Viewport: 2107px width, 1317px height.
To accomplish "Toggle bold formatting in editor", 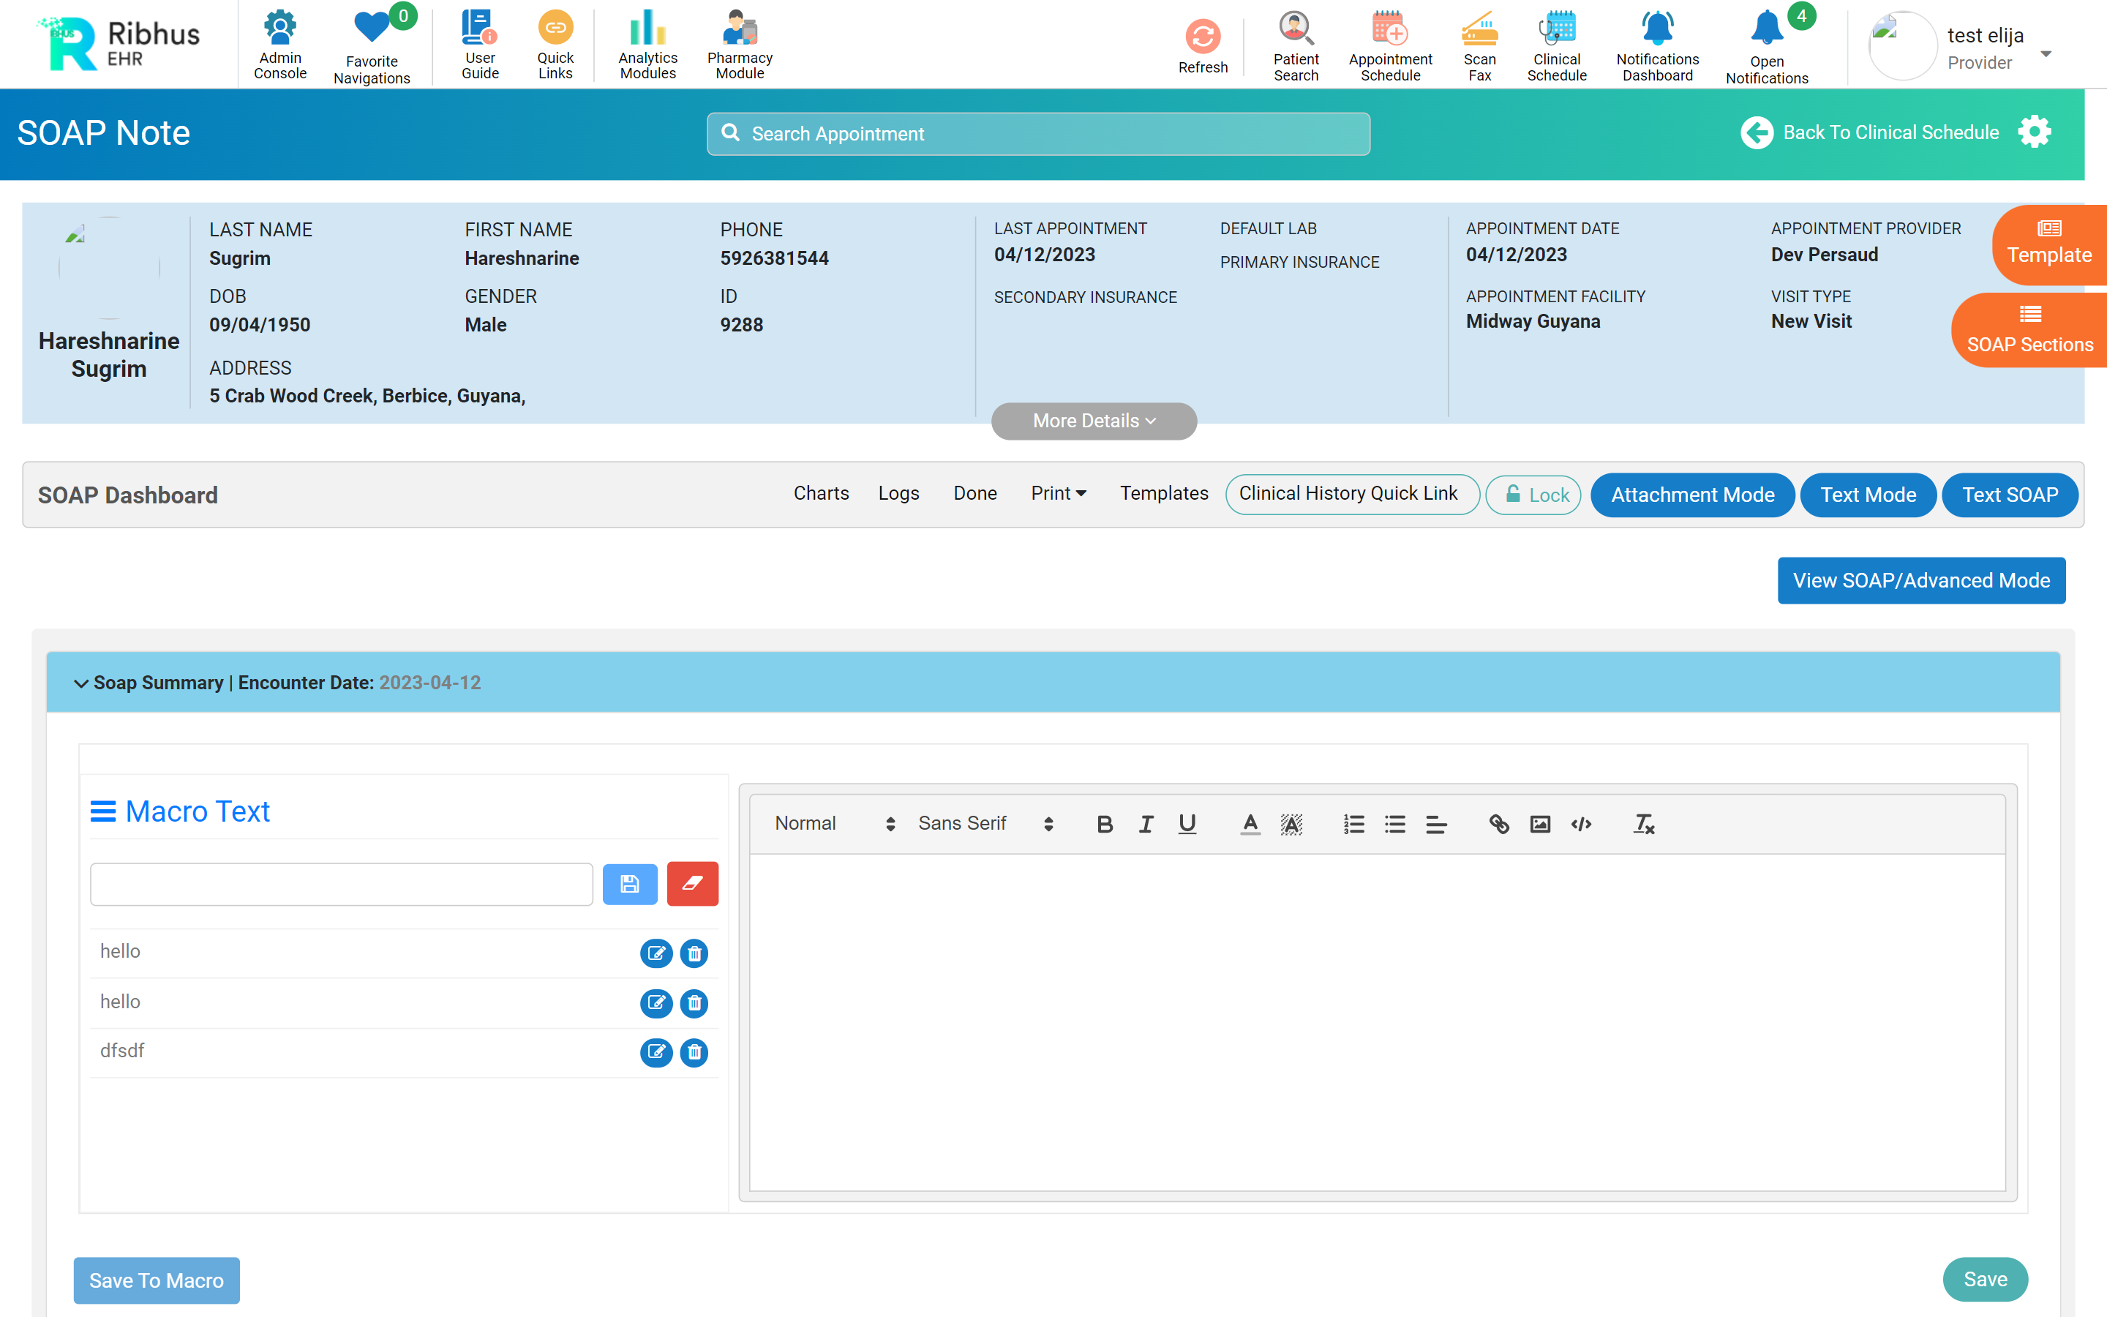I will tap(1104, 823).
